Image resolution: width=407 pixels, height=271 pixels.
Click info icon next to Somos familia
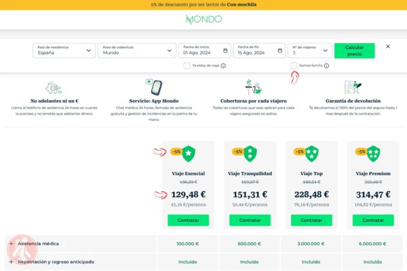(x=327, y=66)
